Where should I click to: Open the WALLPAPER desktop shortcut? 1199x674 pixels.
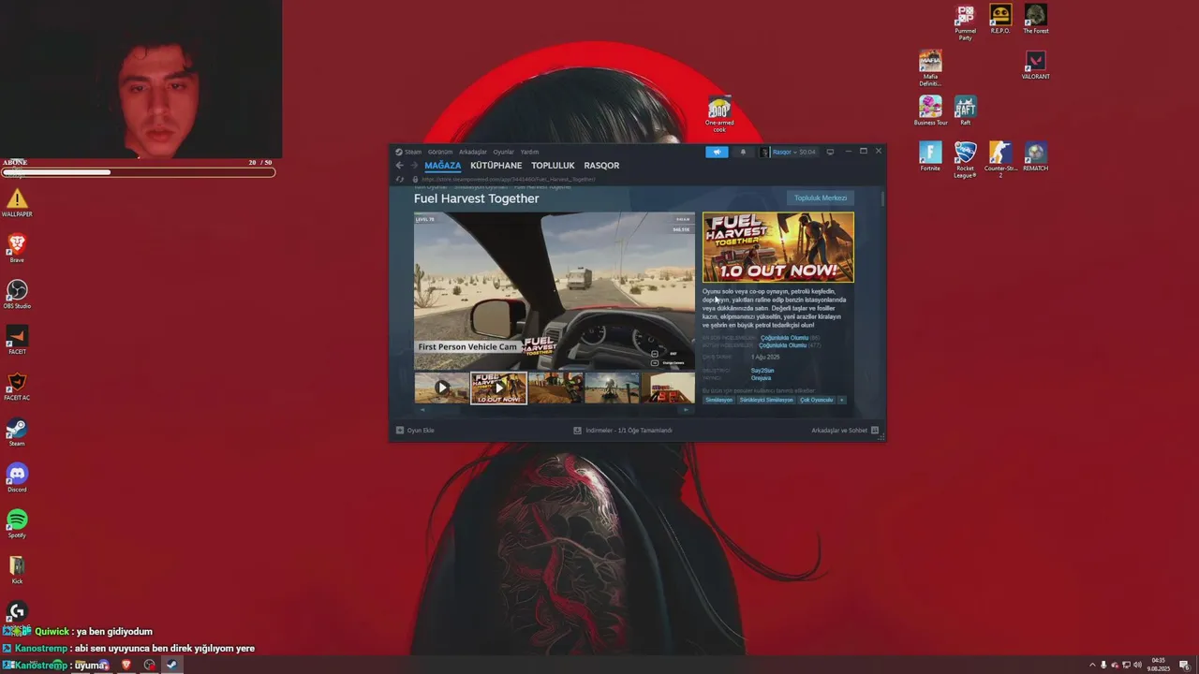click(17, 203)
